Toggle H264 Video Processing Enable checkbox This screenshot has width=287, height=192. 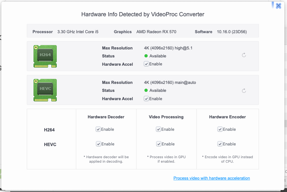(158, 129)
